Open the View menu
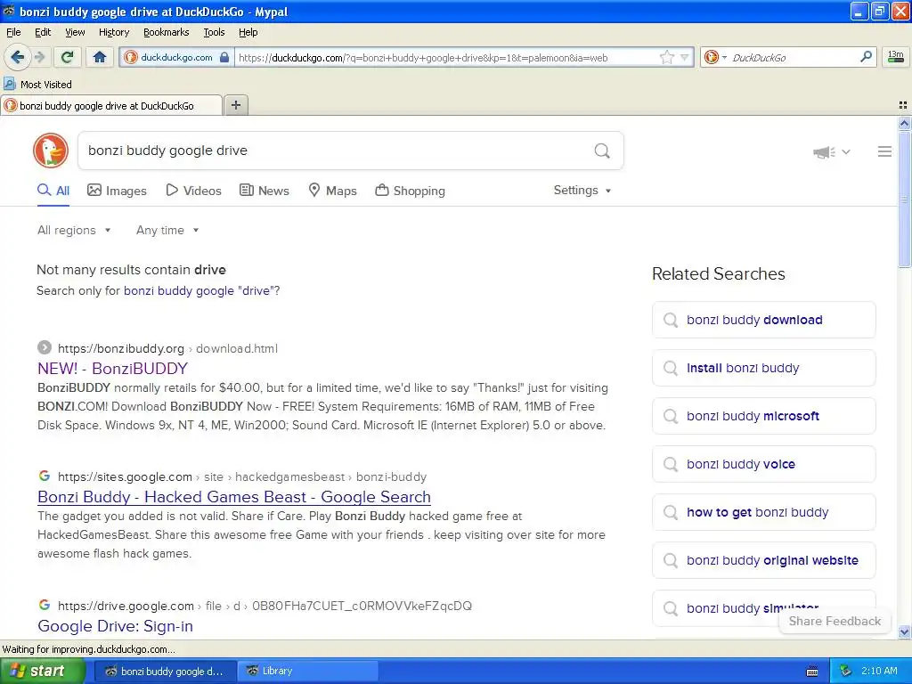 coord(75,32)
